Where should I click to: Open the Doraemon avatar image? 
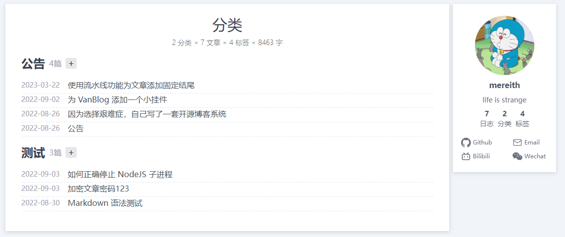tap(504, 45)
